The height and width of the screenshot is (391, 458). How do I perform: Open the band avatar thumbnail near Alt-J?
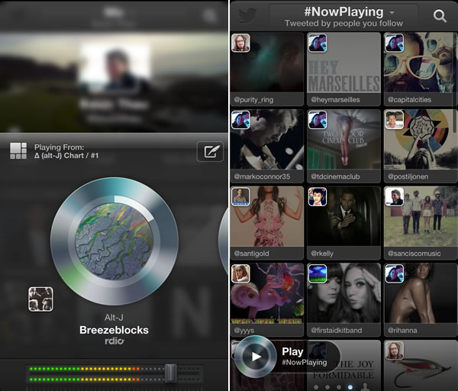click(x=41, y=299)
